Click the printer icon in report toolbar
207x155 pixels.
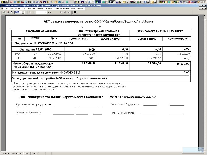coord(4,12)
